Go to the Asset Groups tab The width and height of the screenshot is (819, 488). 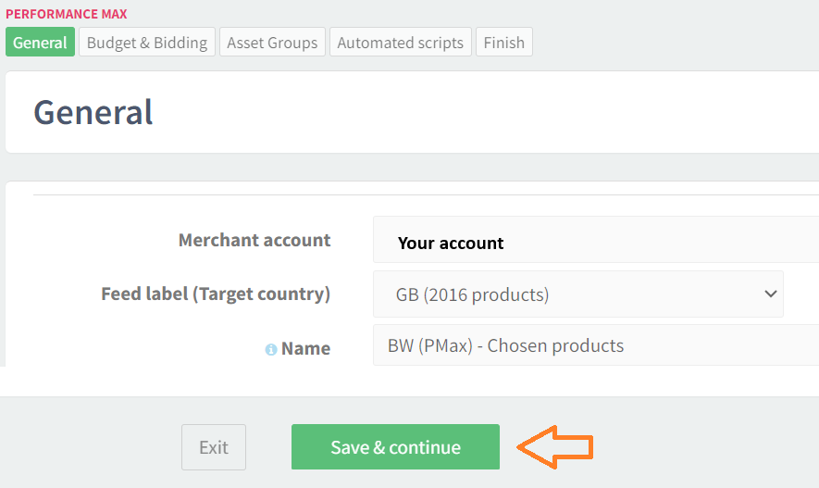(272, 43)
